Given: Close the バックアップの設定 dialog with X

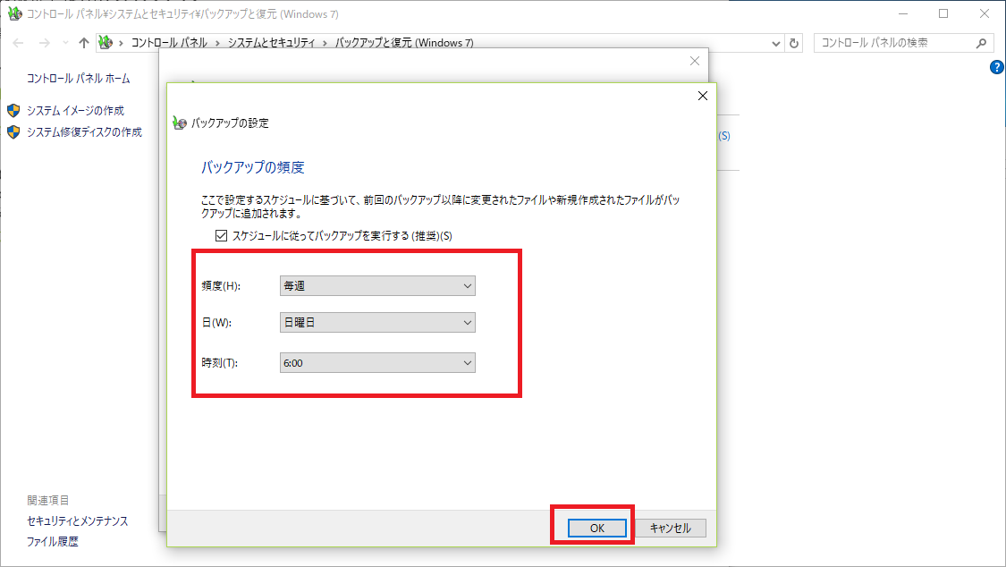Looking at the screenshot, I should [x=702, y=96].
